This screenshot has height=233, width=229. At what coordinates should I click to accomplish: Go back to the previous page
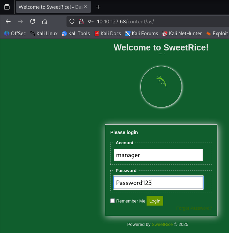pyautogui.click(x=8, y=22)
